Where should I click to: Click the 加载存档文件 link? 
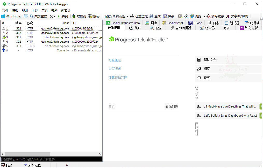pos(118,77)
